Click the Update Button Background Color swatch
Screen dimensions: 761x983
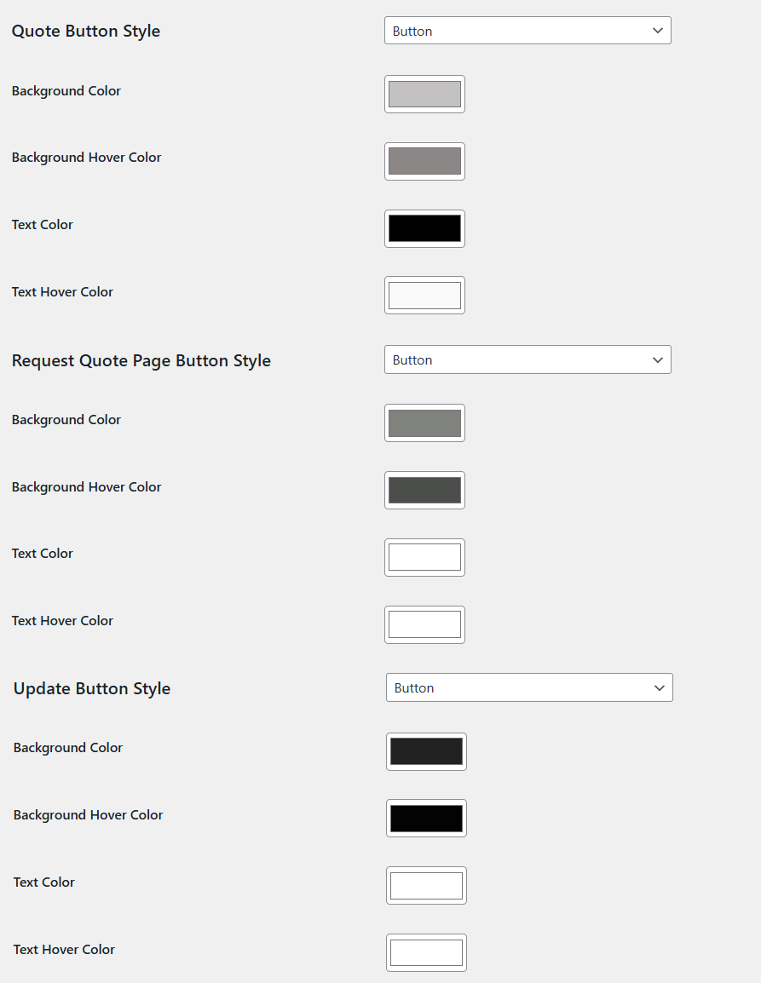(x=426, y=751)
